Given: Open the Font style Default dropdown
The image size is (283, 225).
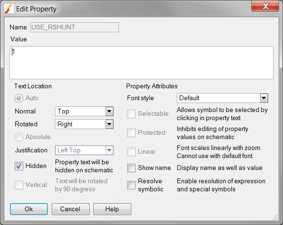Looking at the screenshot, I should [x=222, y=98].
